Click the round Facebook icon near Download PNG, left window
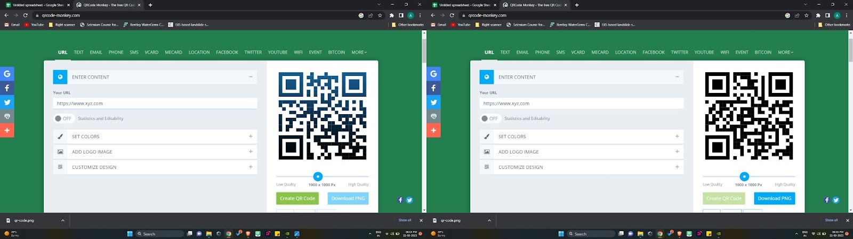Image resolution: width=853 pixels, height=239 pixels. (401, 200)
